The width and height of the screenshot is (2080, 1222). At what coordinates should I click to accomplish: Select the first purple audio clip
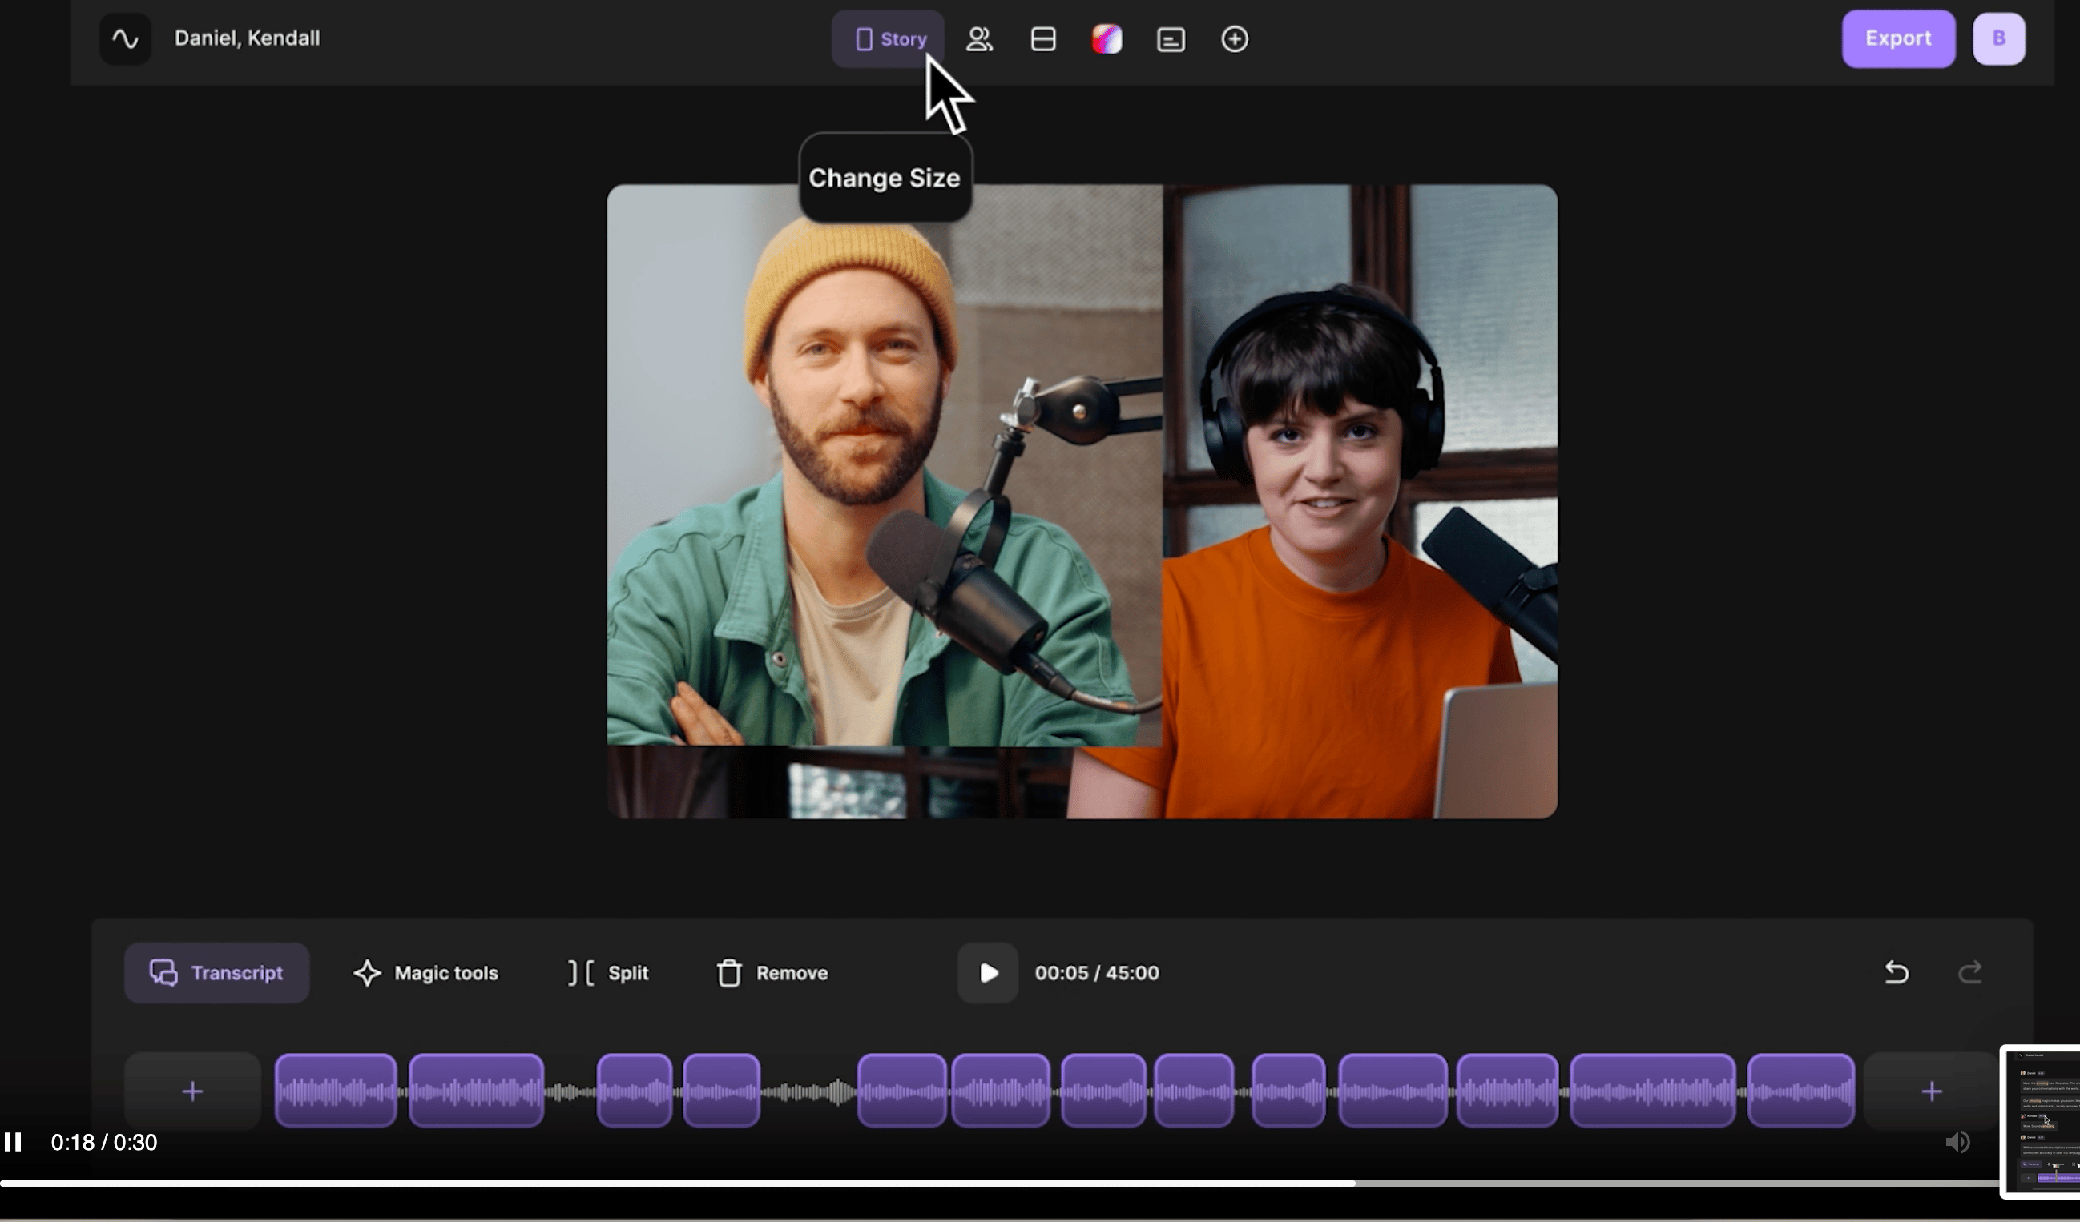(335, 1091)
